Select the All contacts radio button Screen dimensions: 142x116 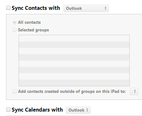(15, 23)
